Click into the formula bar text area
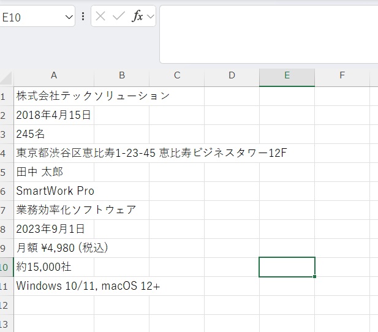The width and height of the screenshot is (378, 332). point(268,34)
